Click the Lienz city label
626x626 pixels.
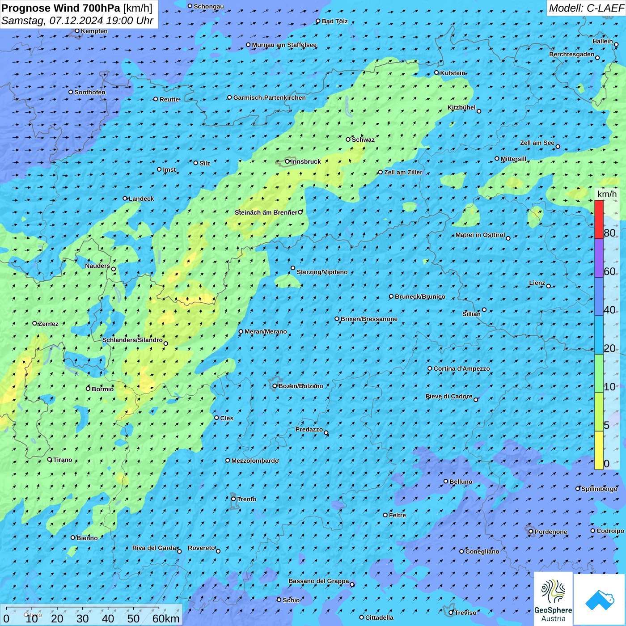coord(537,283)
